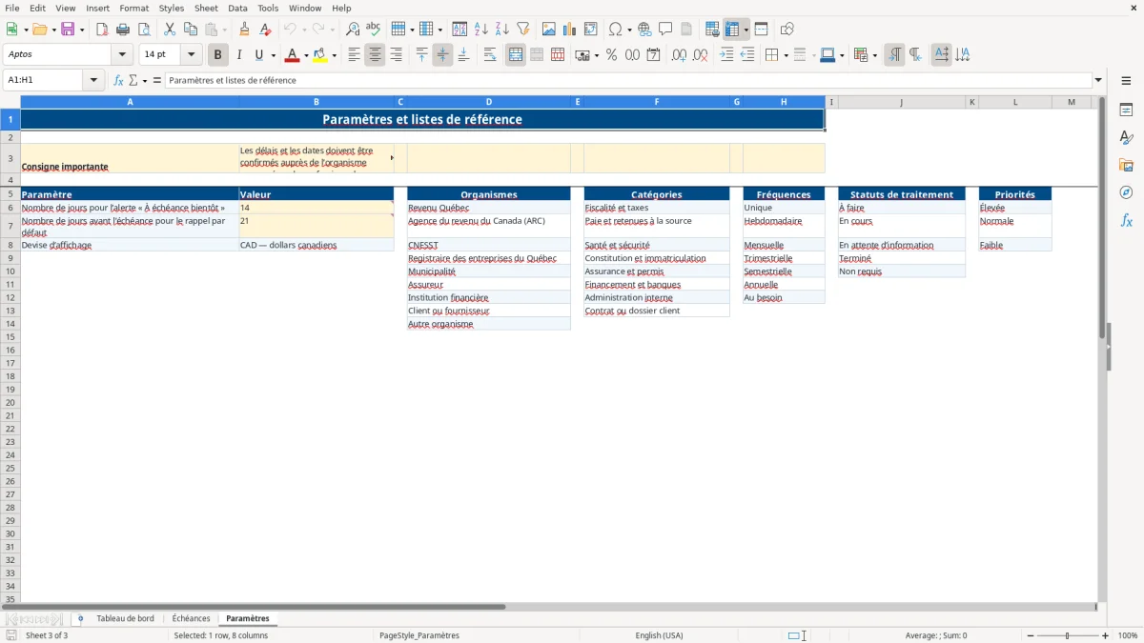
Task: Open the sidebar Properties panel
Action: pyautogui.click(x=1126, y=111)
